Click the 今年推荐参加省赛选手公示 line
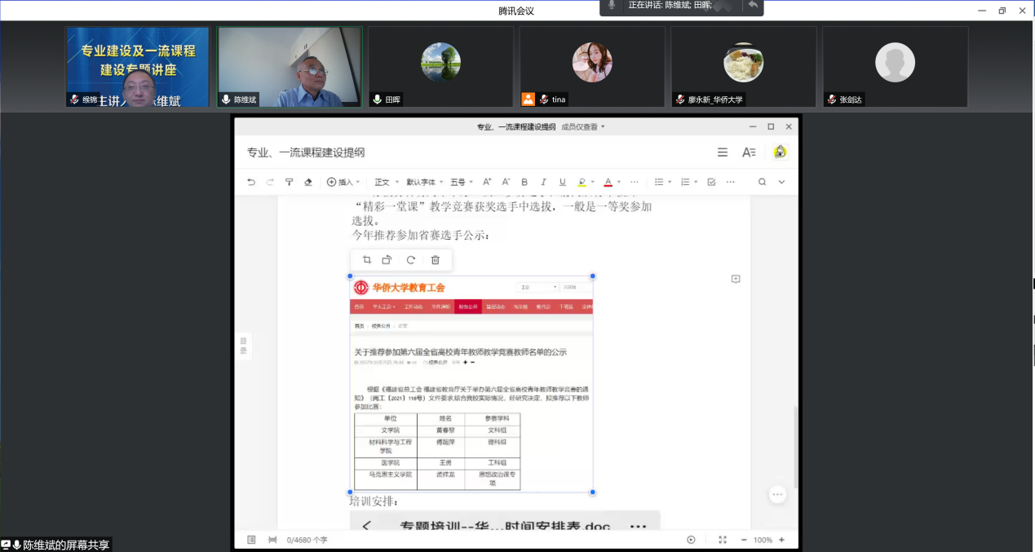Screen dimensions: 1035x552 click(x=420, y=235)
